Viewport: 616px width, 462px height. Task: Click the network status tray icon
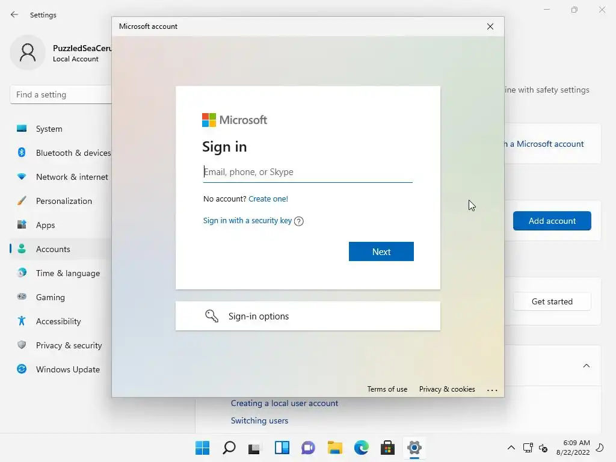tap(528, 448)
